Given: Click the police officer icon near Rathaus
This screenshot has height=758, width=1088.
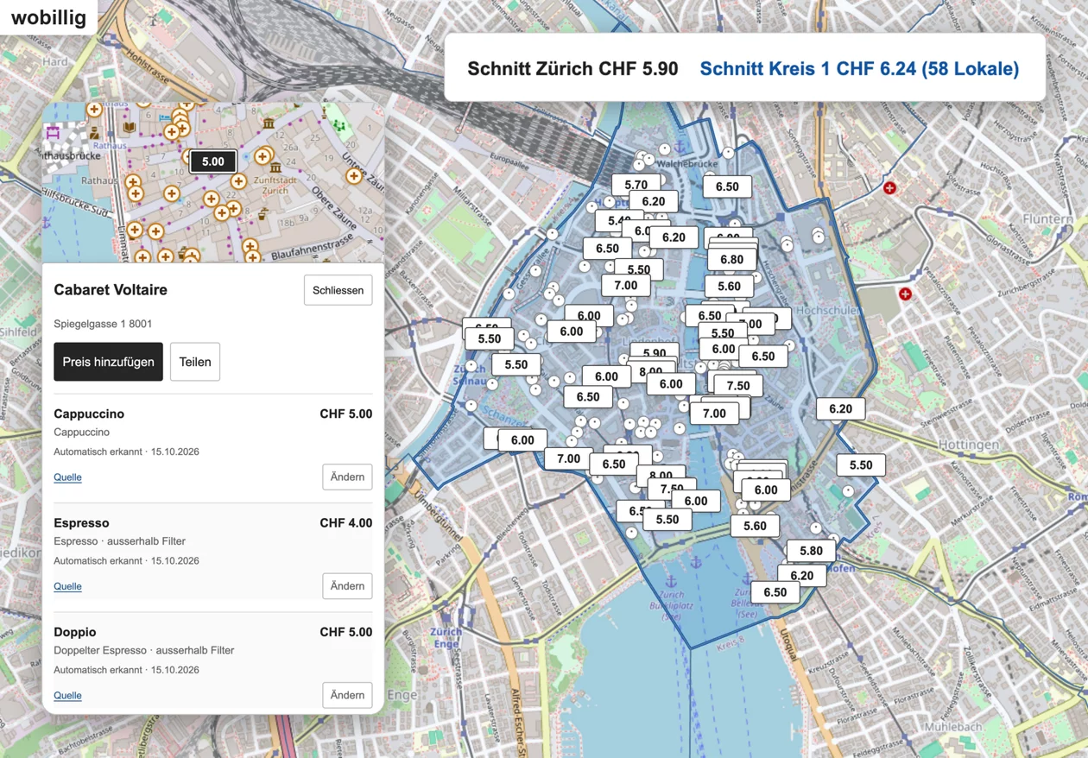Looking at the screenshot, I should pos(94,133).
